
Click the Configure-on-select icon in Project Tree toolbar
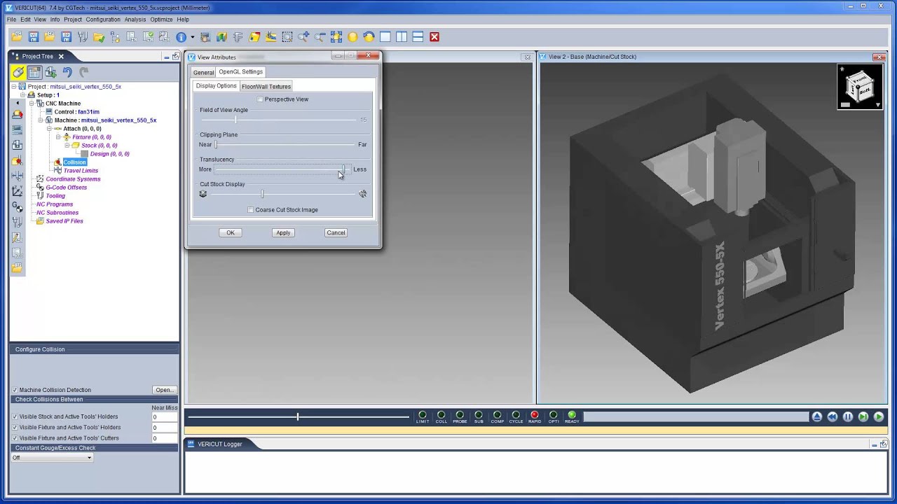pyautogui.click(x=34, y=72)
